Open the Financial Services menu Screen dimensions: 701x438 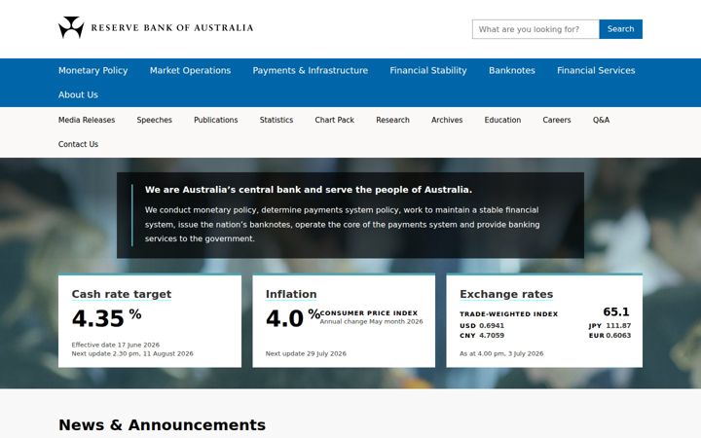596,71
